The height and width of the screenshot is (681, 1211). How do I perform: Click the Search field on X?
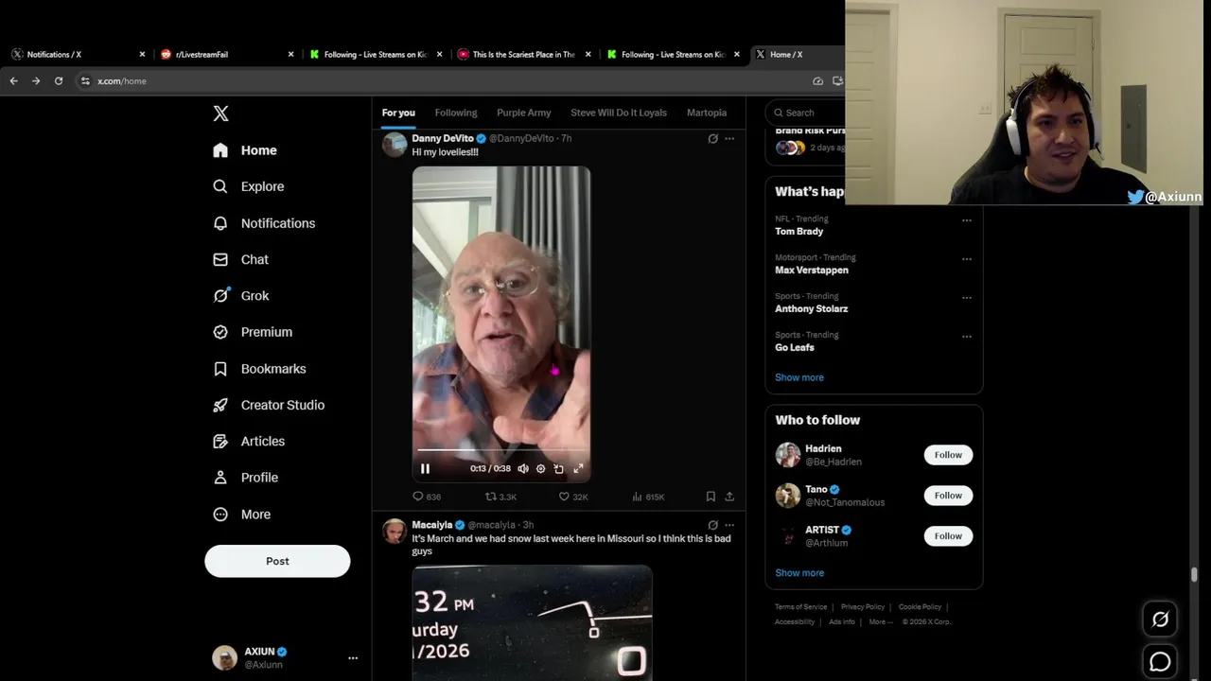(805, 113)
